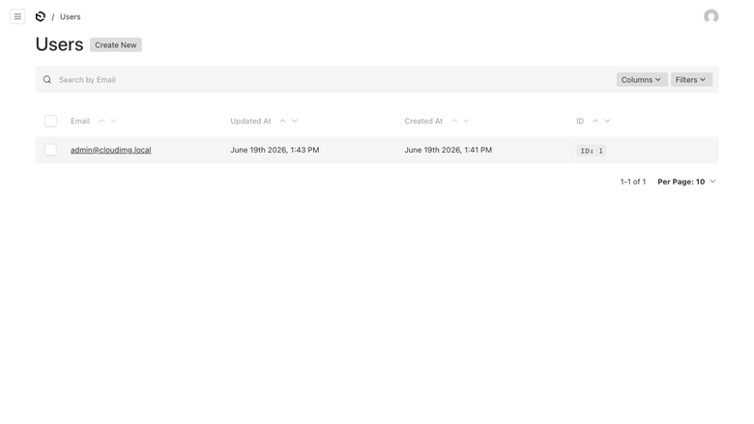Screen dimensions: 754x424
Task: Sort Updated At ascending
Action: (x=282, y=121)
